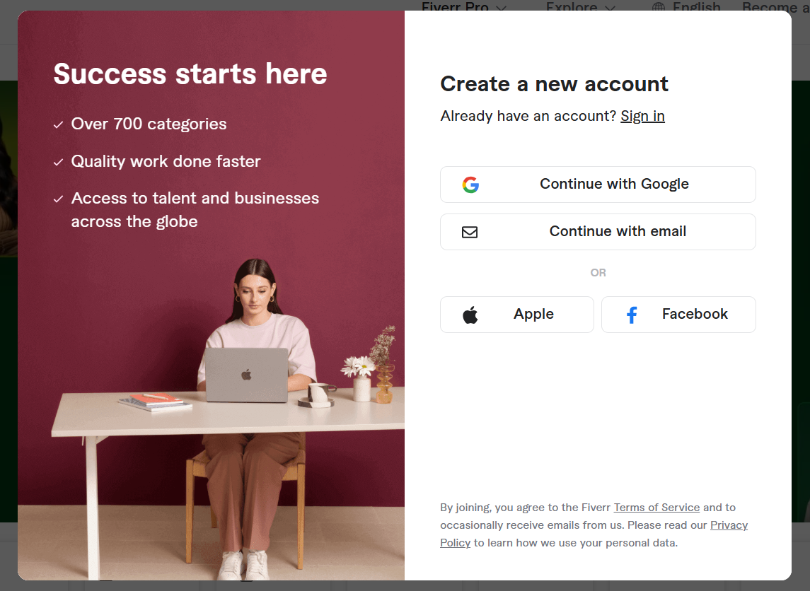Open the Terms of Service link
810x591 pixels.
[x=656, y=508]
